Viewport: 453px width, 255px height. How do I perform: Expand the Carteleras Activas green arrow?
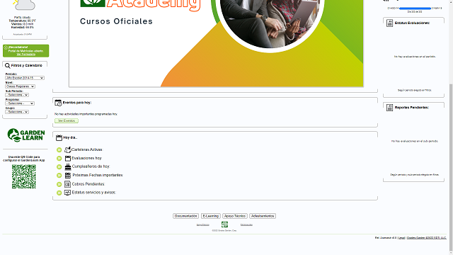pyautogui.click(x=59, y=149)
